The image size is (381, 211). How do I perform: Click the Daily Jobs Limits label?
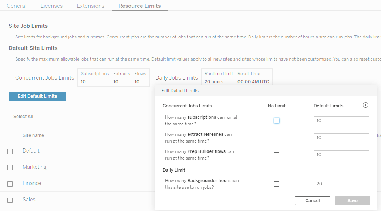coord(176,77)
